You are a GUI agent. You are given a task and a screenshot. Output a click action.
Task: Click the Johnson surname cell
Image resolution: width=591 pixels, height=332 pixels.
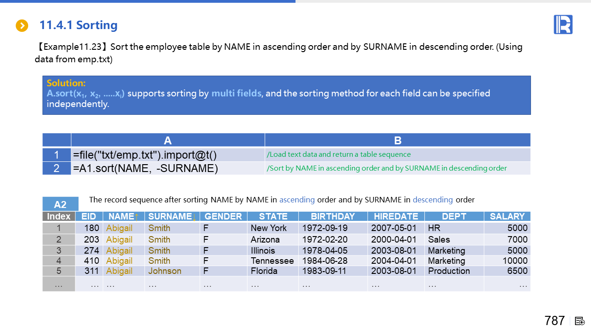[x=165, y=271]
